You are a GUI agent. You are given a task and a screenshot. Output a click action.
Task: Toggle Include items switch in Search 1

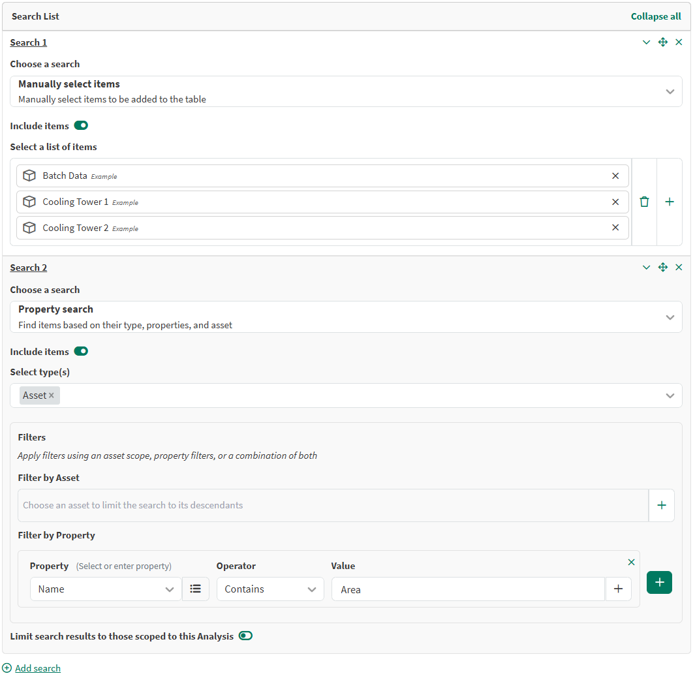point(81,126)
